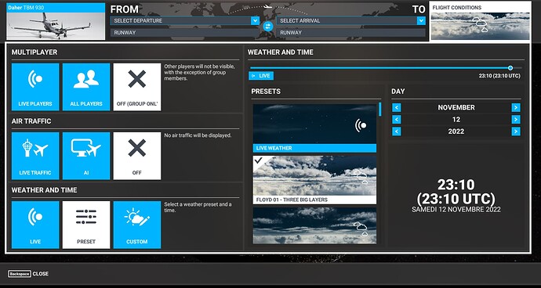
Task: Open Select Arrival dropdown arrow
Action: (421, 20)
